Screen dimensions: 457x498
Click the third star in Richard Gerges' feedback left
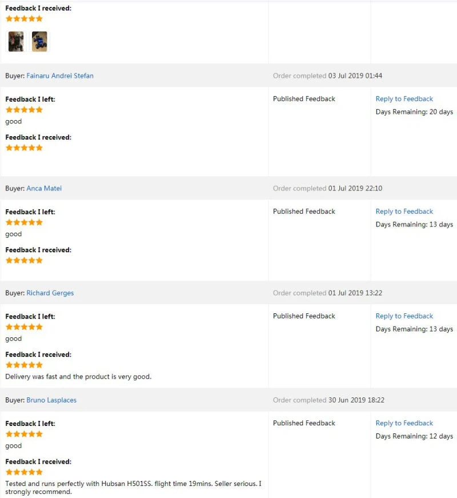[x=23, y=326]
